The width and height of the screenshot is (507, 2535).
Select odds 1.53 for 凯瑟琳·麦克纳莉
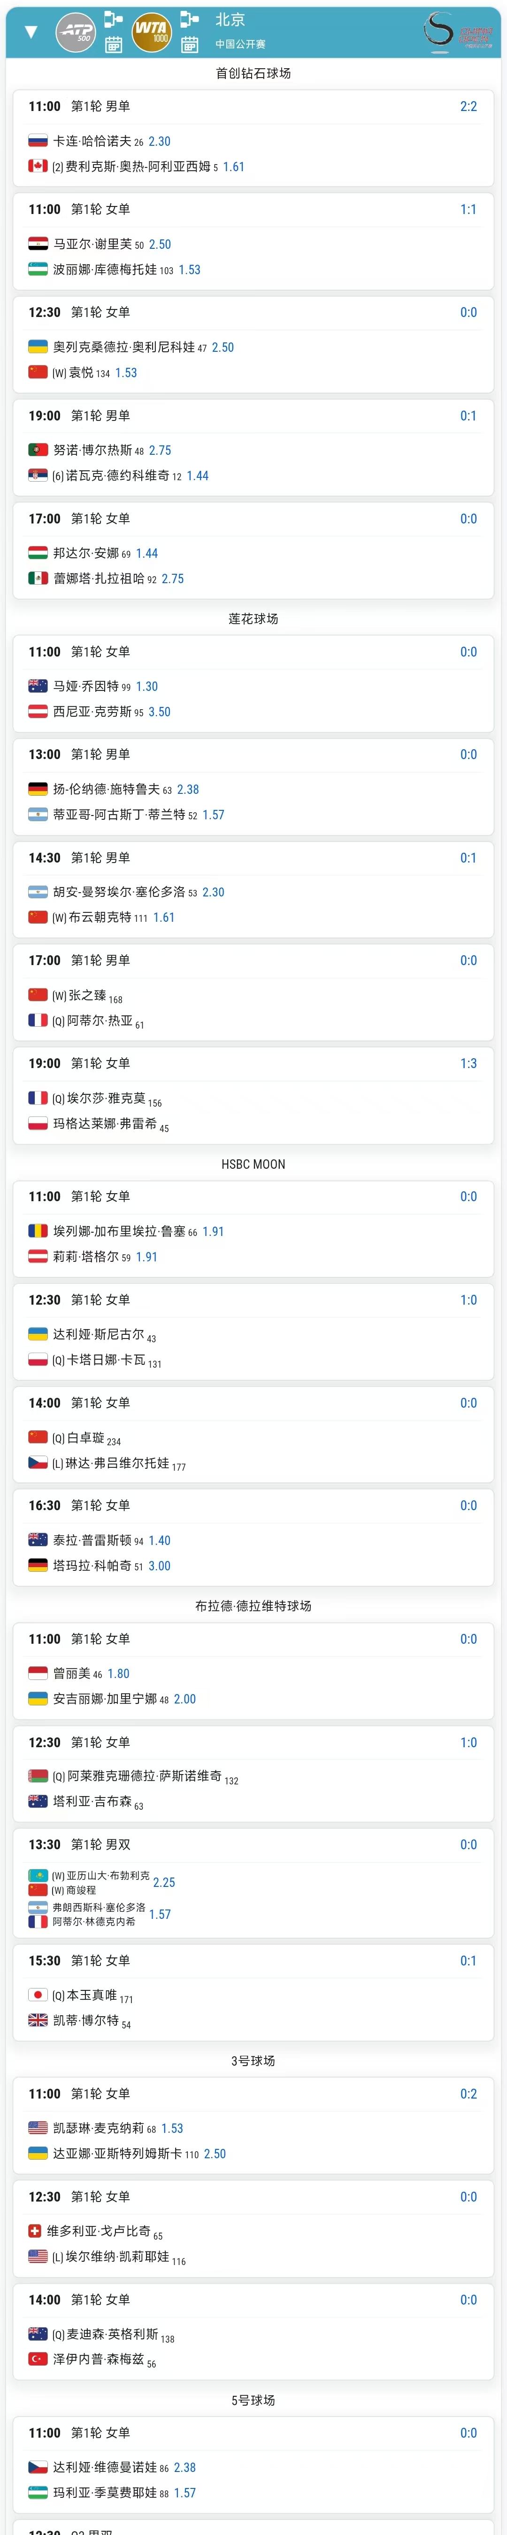click(x=172, y=2128)
